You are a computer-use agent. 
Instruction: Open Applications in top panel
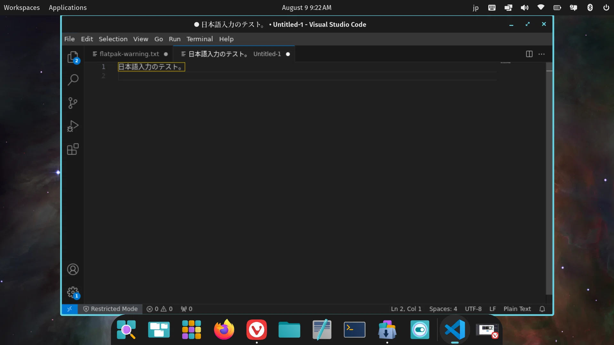(67, 8)
